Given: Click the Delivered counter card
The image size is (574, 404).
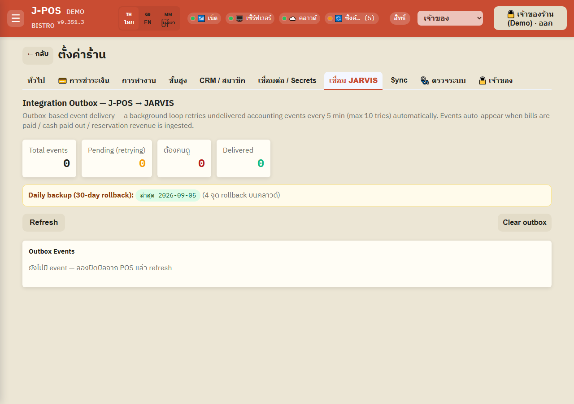Looking at the screenshot, I should pos(244,158).
